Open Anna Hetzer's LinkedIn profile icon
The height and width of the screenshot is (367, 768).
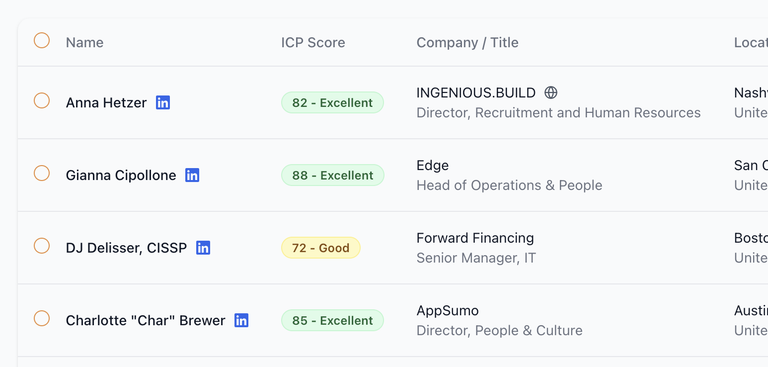[163, 102]
